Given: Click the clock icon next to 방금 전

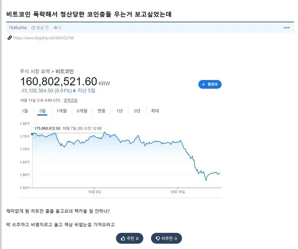Looking at the screenshot, I should tap(33, 28).
